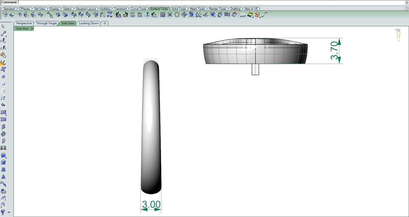This screenshot has height=217, width=409.
Task: Open the Visibility toolbar tab
Action: tap(105, 9)
